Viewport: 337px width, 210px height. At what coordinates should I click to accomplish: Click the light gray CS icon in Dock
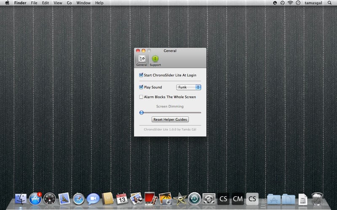click(252, 199)
